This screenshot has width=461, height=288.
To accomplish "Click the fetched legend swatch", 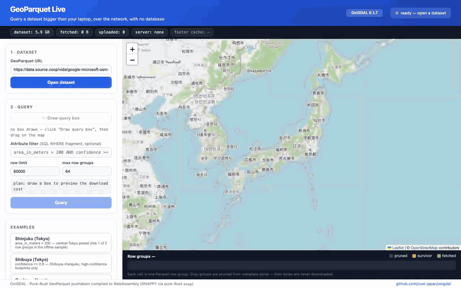I will pyautogui.click(x=439, y=256).
